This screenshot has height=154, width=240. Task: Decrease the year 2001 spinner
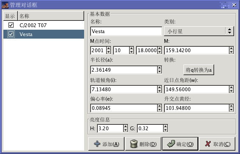pos(108,52)
